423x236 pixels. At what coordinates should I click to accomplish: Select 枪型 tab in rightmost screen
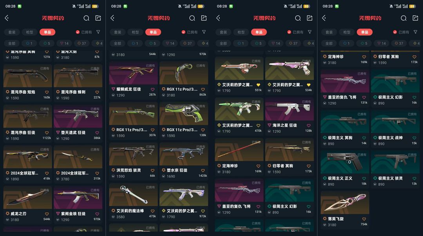tap(347, 32)
